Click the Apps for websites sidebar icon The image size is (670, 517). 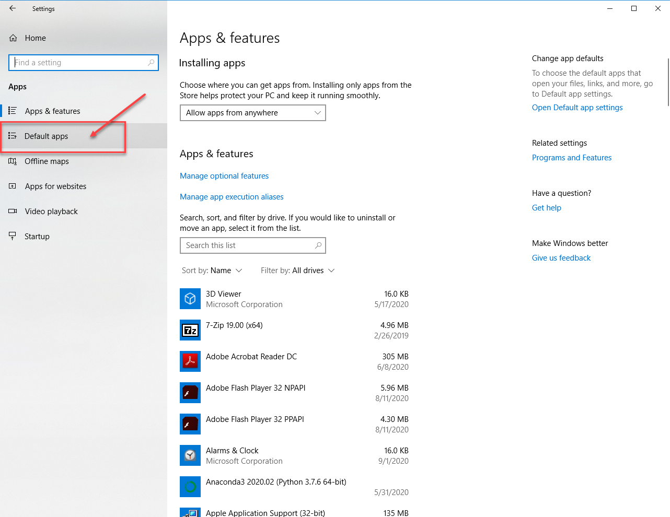(x=13, y=186)
